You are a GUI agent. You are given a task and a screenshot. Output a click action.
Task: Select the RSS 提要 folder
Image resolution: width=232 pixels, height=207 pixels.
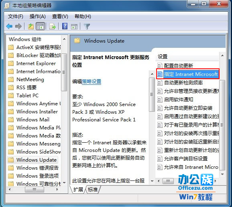point(22,88)
